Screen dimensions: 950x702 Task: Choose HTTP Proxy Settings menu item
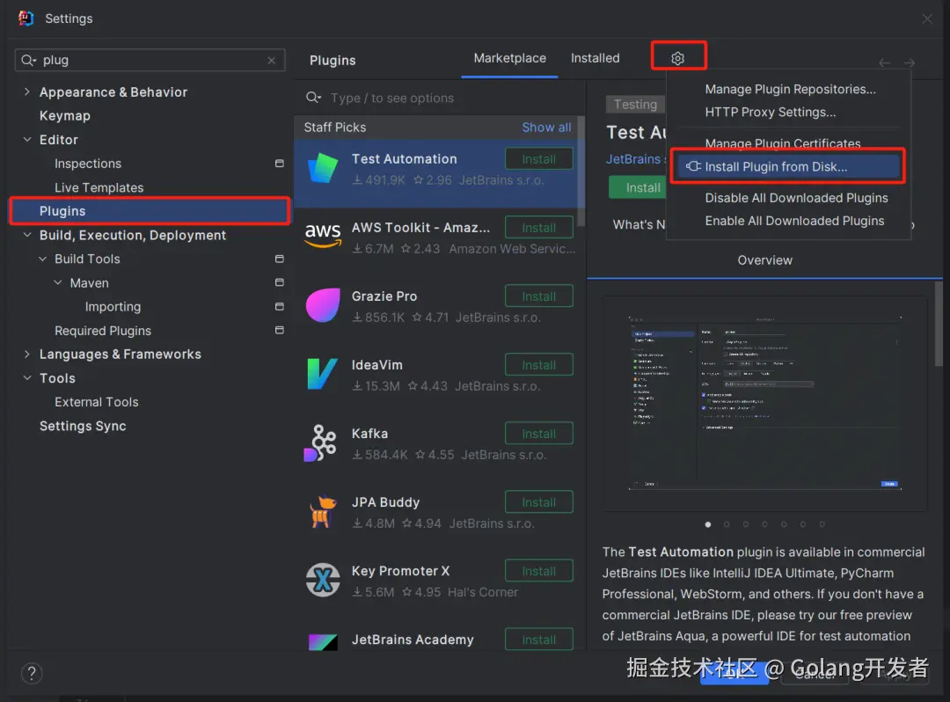pos(770,112)
